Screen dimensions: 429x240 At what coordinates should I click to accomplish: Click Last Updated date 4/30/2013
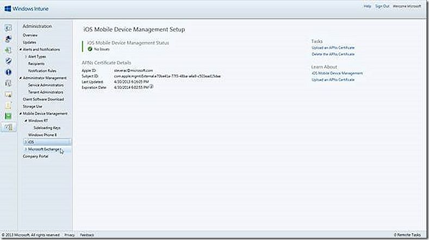pos(132,82)
